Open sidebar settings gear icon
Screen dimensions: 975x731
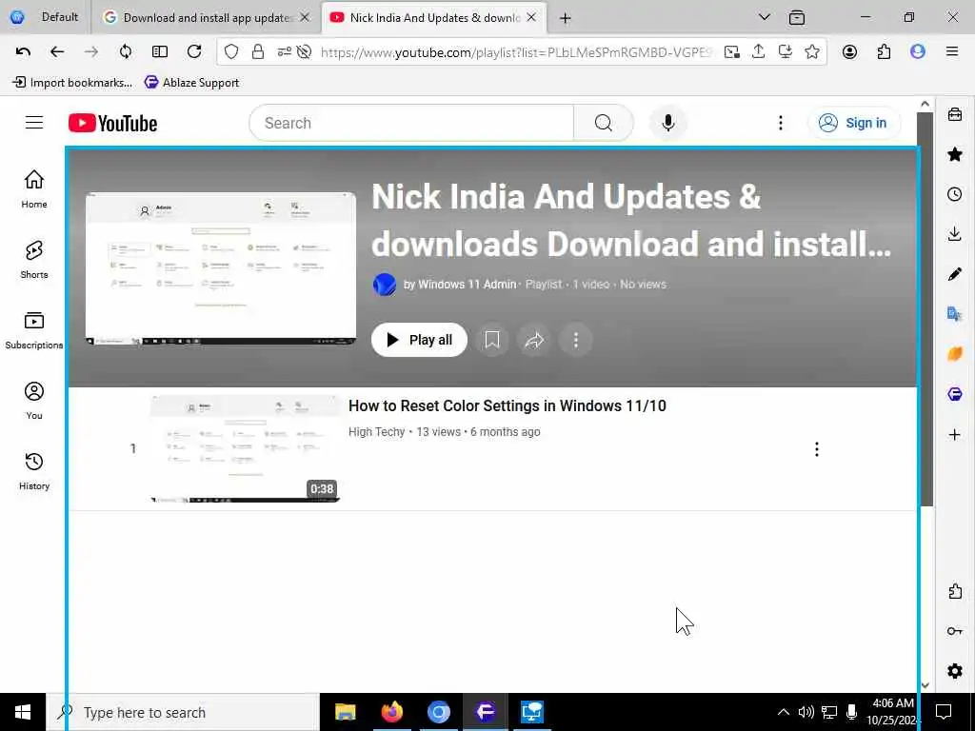pos(954,671)
